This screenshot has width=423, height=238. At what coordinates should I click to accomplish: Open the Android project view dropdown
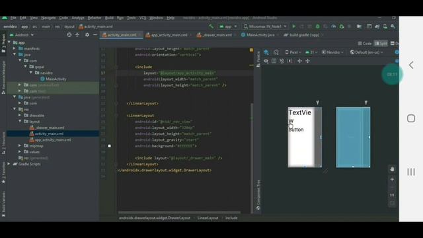22,35
